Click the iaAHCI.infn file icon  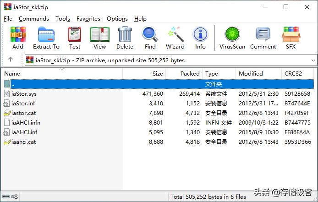coord(7,122)
